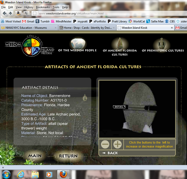Click the up arrow in artifact details

(85, 97)
